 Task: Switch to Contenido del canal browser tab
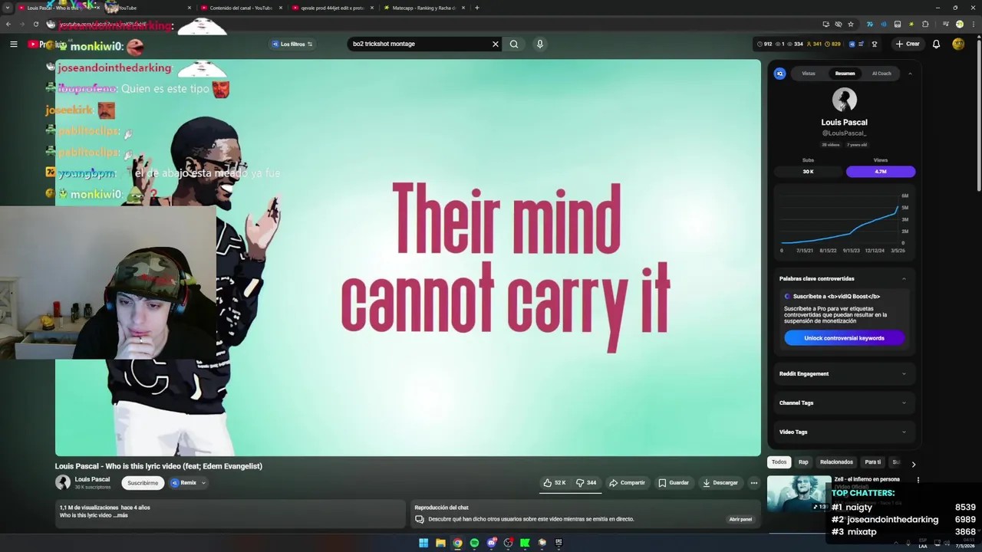[x=240, y=8]
